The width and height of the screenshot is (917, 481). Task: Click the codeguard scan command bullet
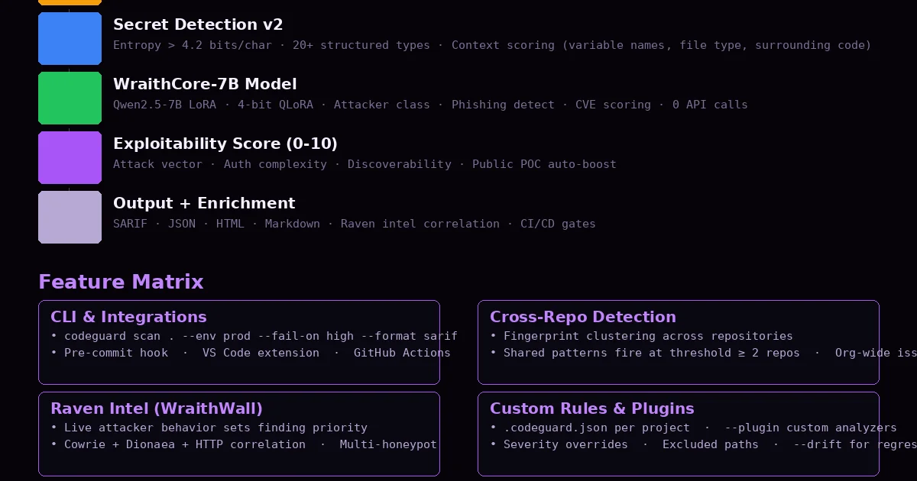(254, 336)
